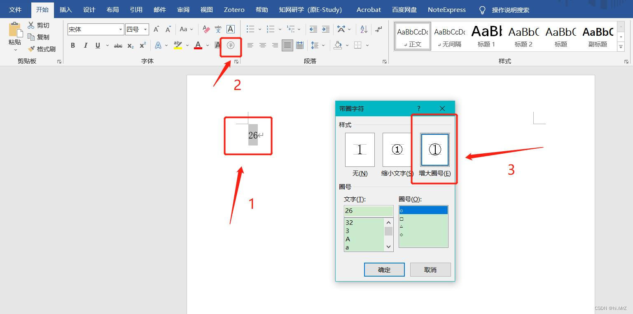
Task: Open the font color dropdown arrow
Action: [x=208, y=46]
